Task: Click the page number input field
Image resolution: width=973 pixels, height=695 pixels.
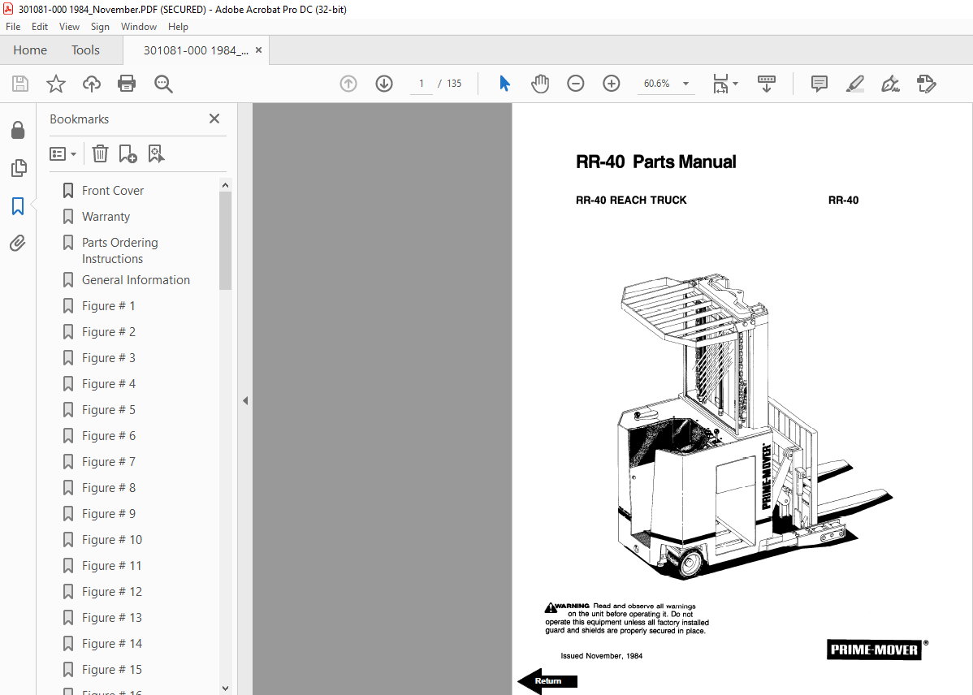Action: coord(422,84)
